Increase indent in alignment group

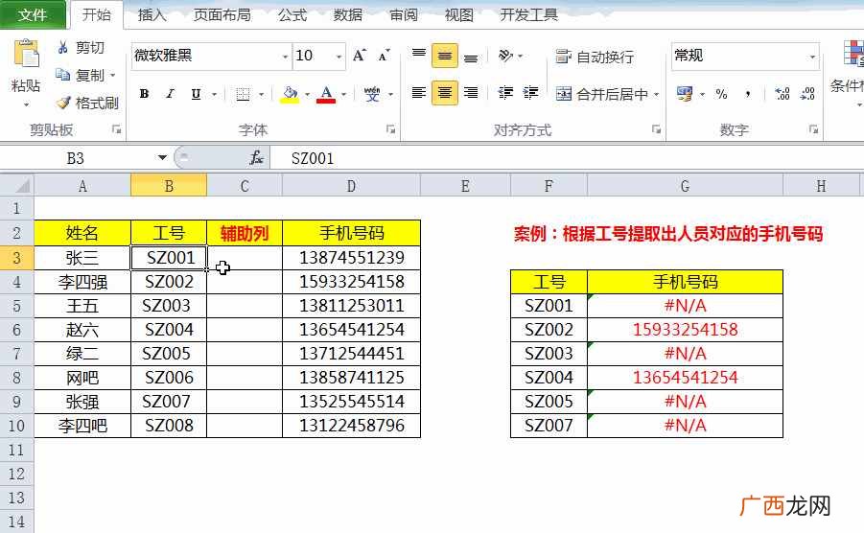coord(530,92)
